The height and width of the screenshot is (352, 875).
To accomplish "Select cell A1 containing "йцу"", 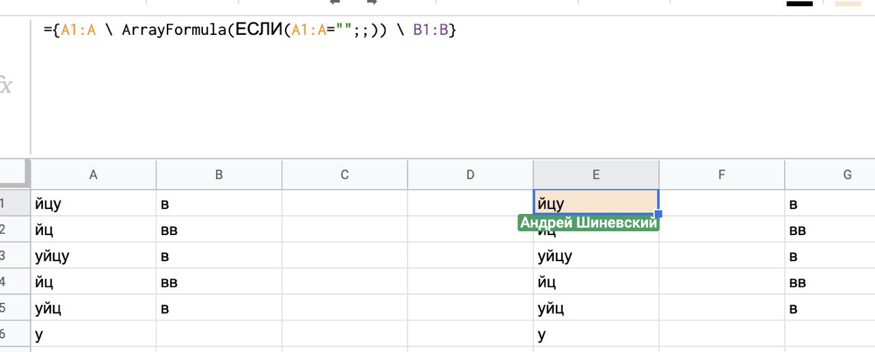I will [x=94, y=204].
